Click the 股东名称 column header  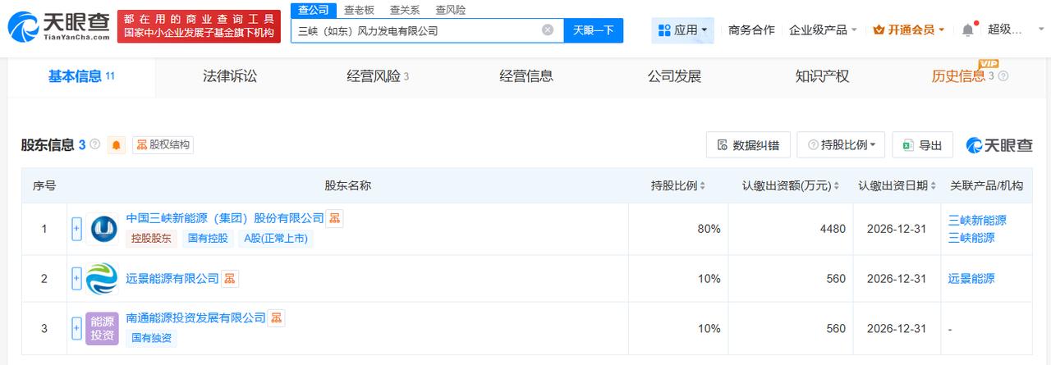[347, 186]
